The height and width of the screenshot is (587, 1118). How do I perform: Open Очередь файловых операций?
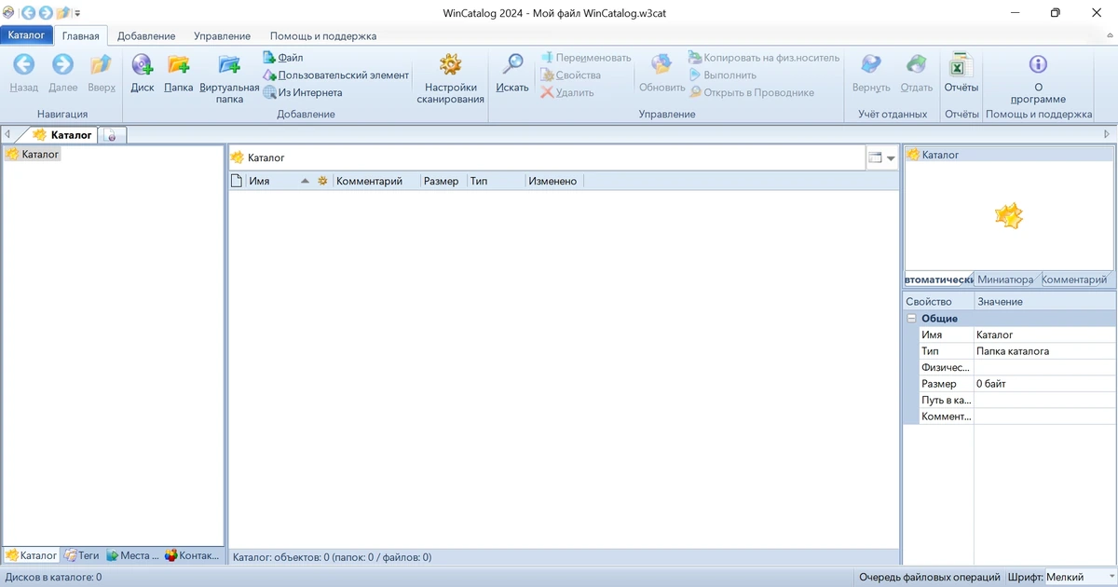click(930, 578)
